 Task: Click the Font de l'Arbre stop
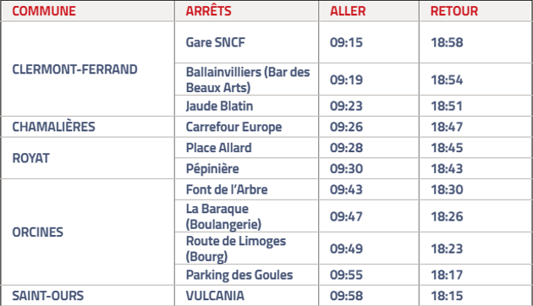coord(227,189)
